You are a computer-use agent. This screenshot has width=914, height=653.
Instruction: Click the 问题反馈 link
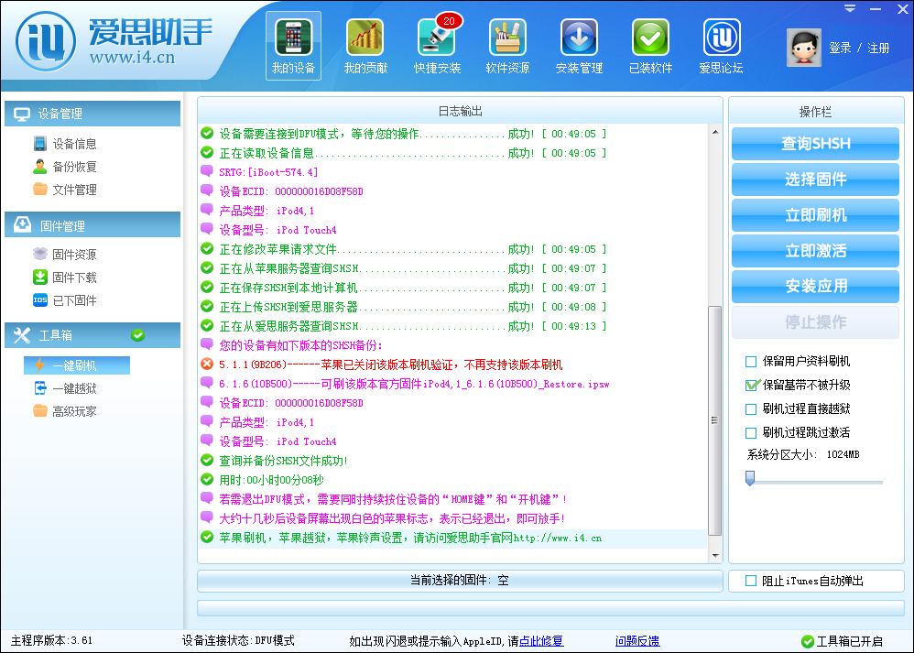(637, 641)
